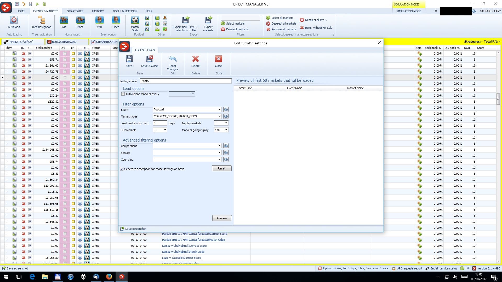Image resolution: width=502 pixels, height=282 pixels.
Task: Toggle S. checkbox for £6,965.89 row
Action: 30,258
